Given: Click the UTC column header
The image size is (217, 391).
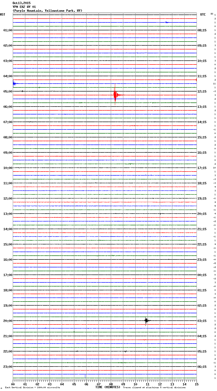Looking at the screenshot, I should coord(203,15).
